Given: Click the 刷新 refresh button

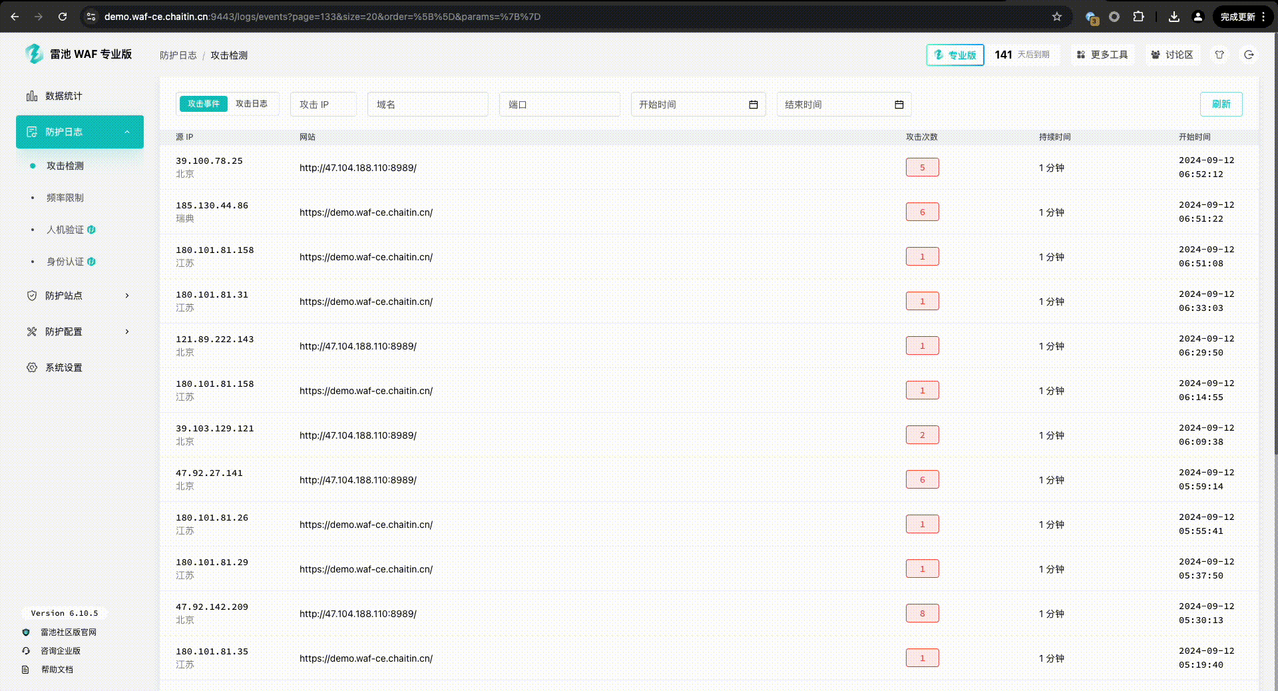Looking at the screenshot, I should [x=1221, y=104].
